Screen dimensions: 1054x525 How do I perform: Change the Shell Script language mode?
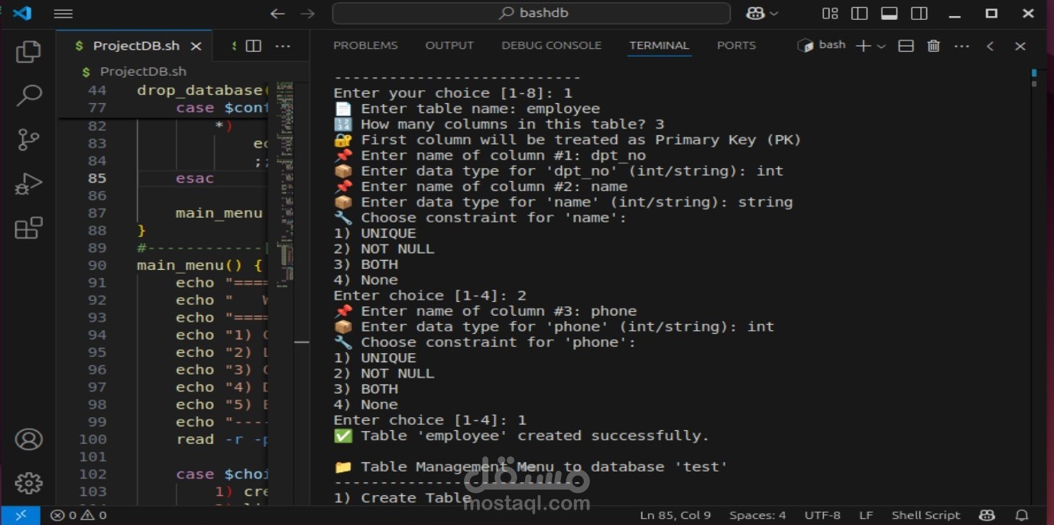[926, 515]
